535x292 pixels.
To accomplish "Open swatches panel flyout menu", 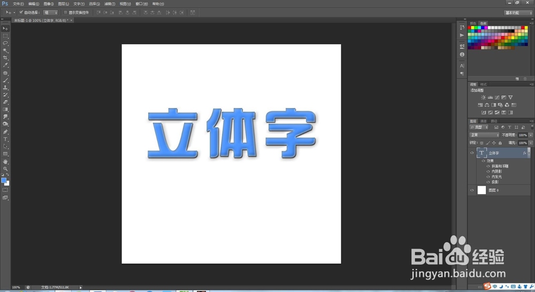I will coord(532,24).
